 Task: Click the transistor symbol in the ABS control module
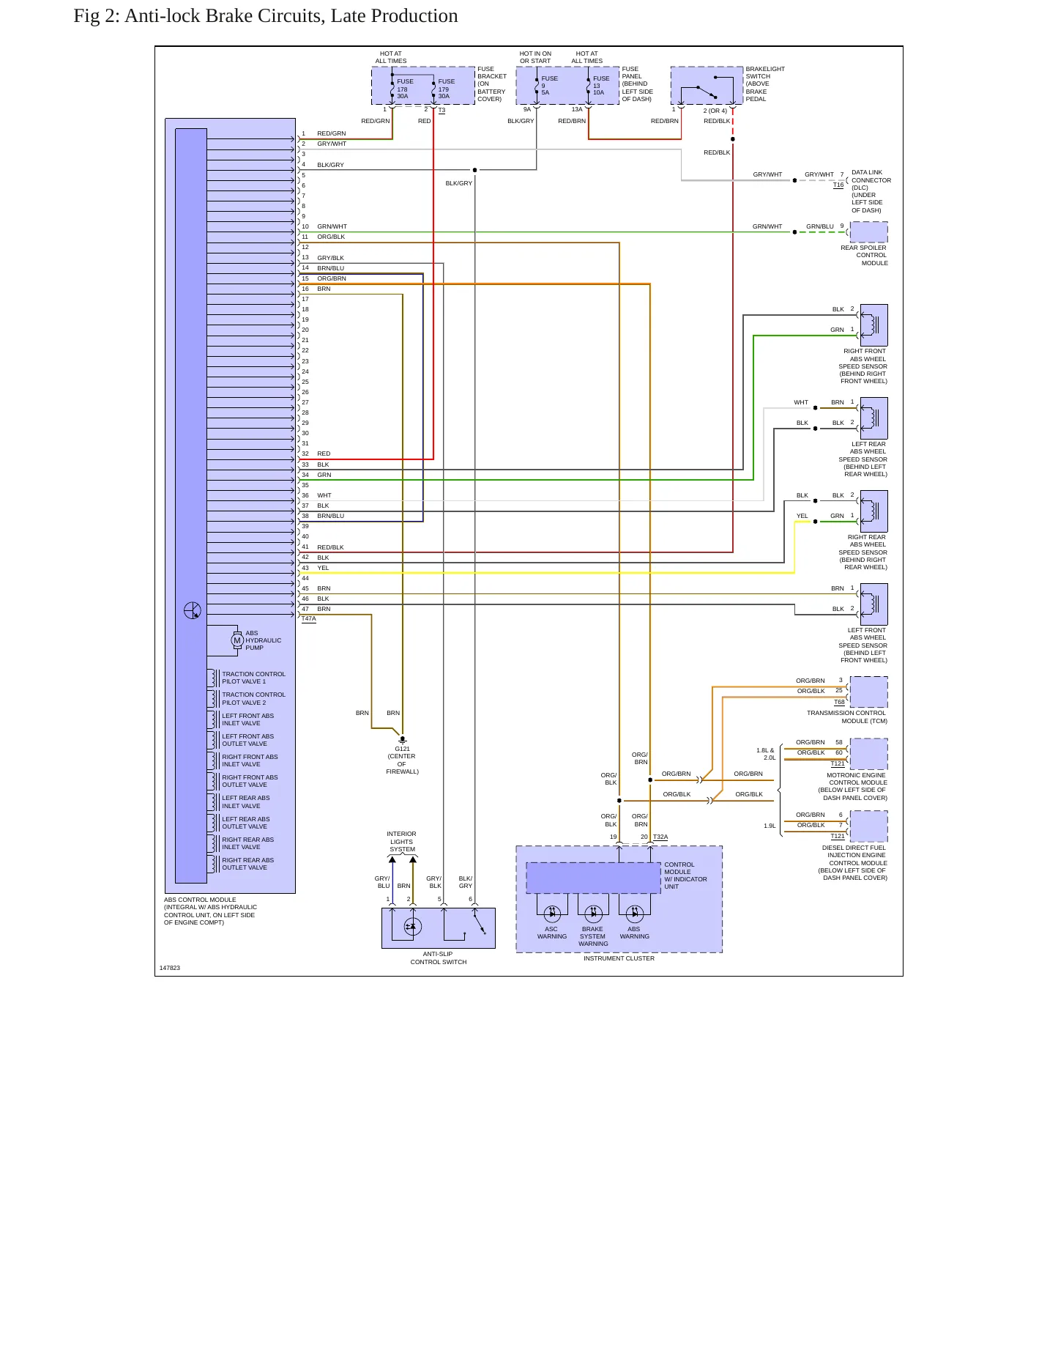click(192, 610)
